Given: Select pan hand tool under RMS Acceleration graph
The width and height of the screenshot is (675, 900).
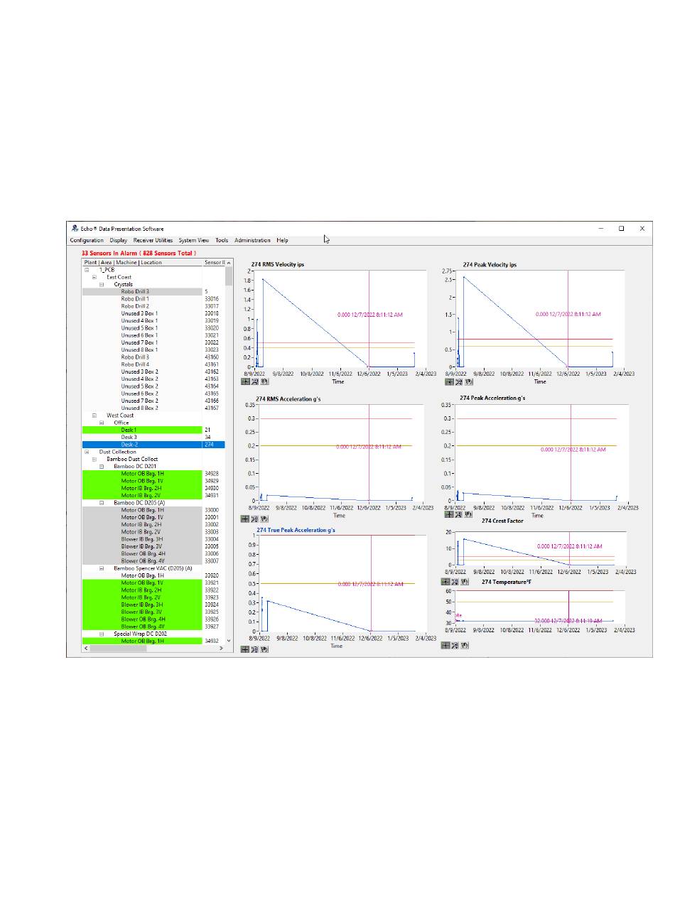Looking at the screenshot, I should coord(264,519).
